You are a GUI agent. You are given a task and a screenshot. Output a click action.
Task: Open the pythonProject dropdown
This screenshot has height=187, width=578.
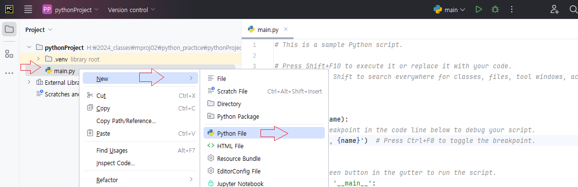71,10
